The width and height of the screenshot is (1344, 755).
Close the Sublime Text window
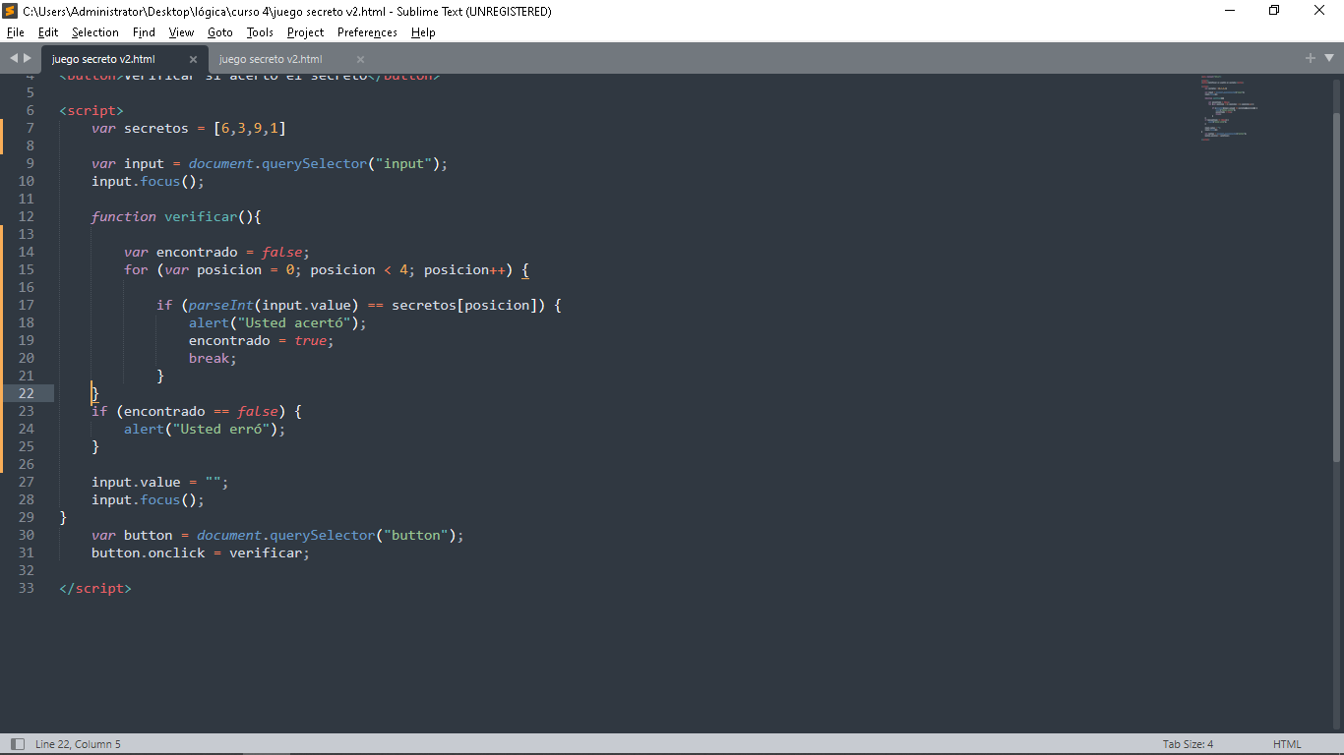[x=1320, y=11]
